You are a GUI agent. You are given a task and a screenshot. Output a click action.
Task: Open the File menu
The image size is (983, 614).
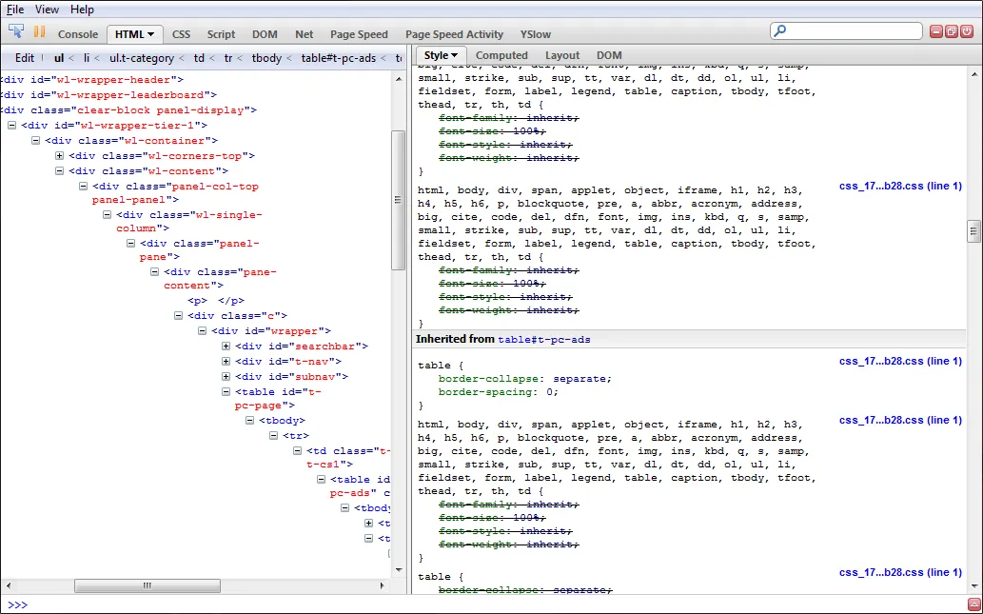click(x=15, y=10)
